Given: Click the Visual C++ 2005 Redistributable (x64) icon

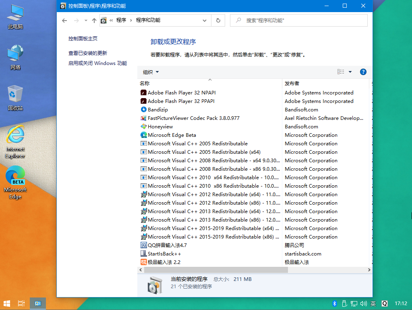Looking at the screenshot, I should click(143, 152).
